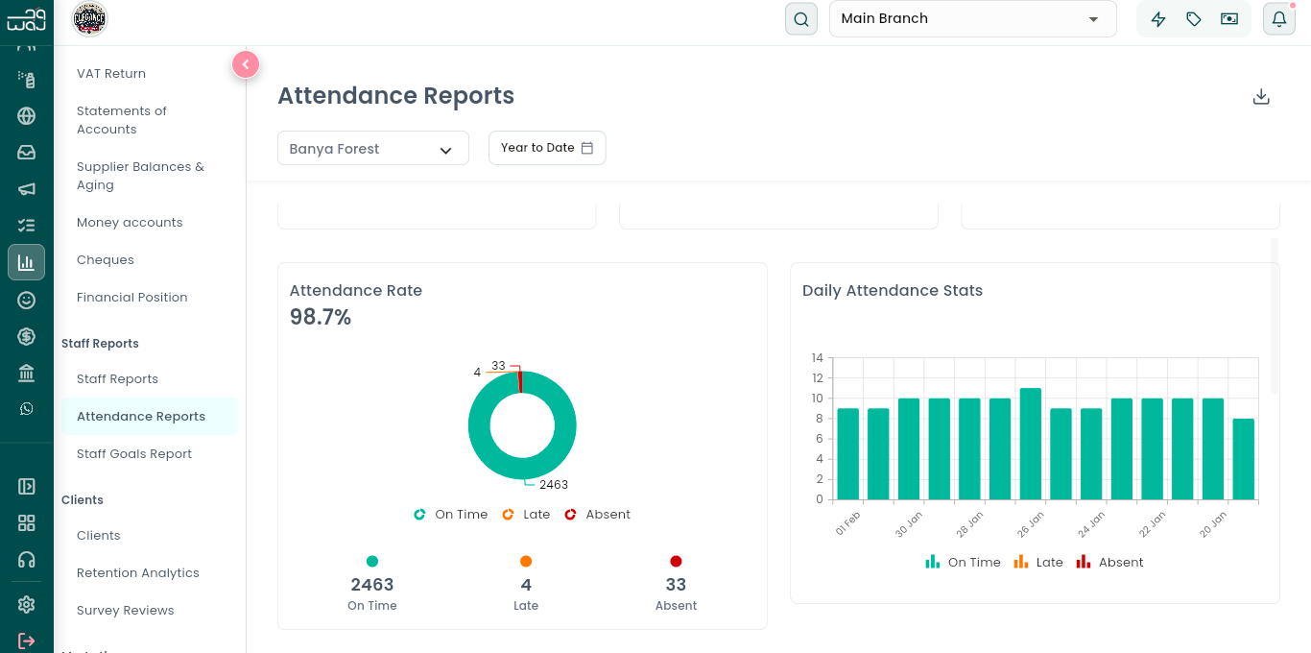The height and width of the screenshot is (653, 1311).
Task: Open the notifications bell
Action: (x=1279, y=19)
